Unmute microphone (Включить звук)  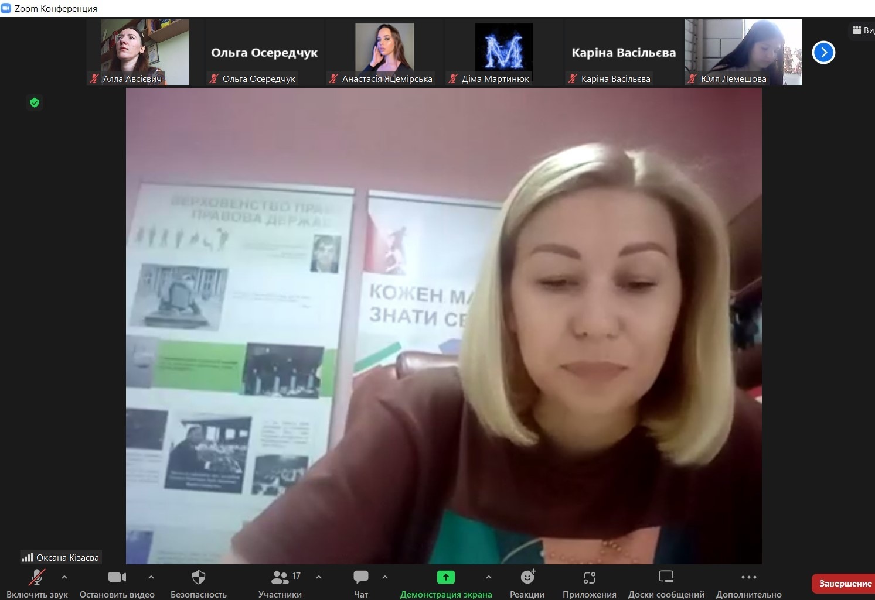coord(36,578)
